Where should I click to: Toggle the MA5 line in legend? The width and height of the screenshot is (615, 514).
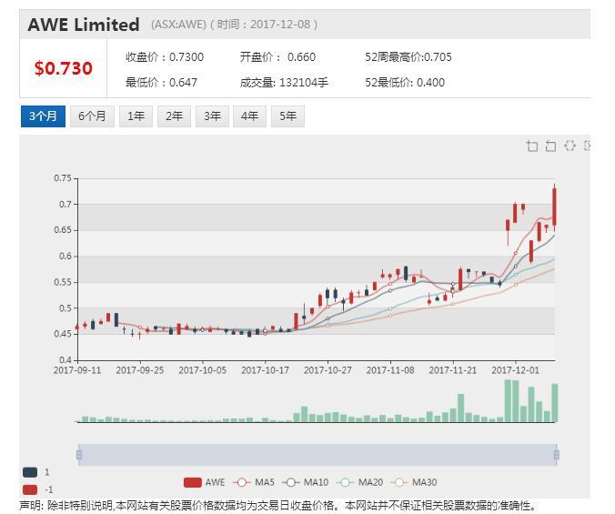pyautogui.click(x=254, y=482)
